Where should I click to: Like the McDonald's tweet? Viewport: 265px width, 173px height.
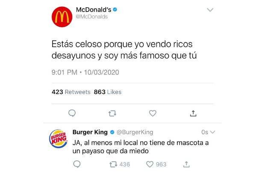pyautogui.click(x=153, y=113)
